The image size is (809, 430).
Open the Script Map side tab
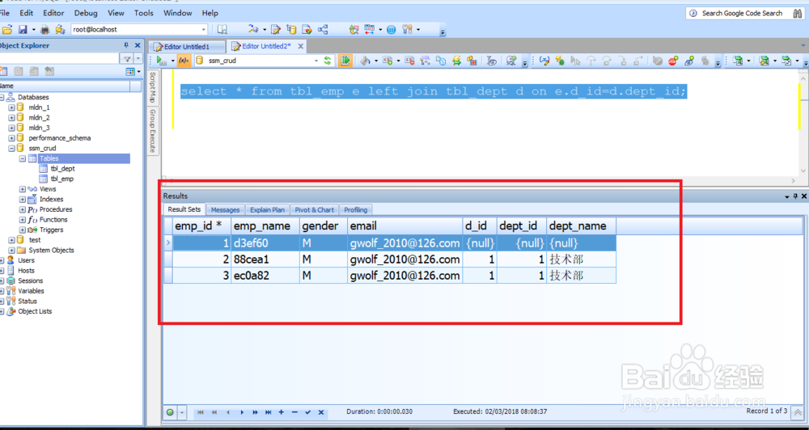pyautogui.click(x=153, y=87)
